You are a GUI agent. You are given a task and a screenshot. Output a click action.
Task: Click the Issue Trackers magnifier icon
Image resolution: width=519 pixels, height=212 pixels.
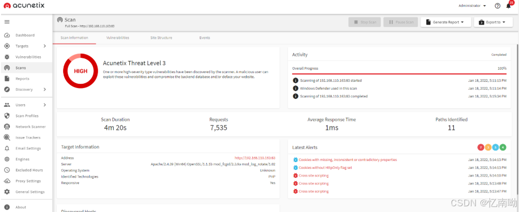(7, 138)
